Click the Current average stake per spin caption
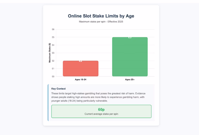199x135 pixels. 101,115
